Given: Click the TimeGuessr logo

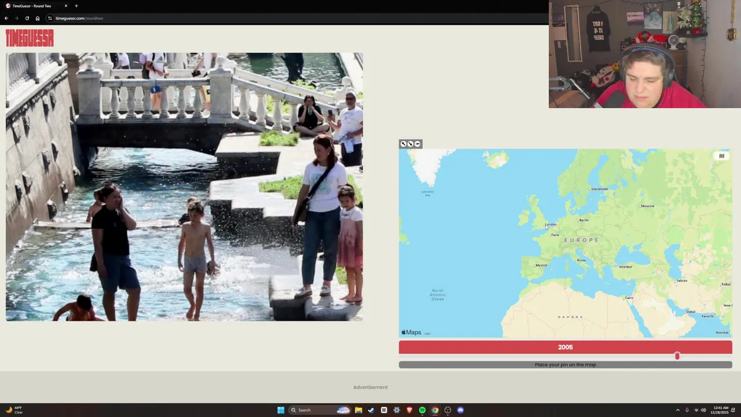Looking at the screenshot, I should pos(30,38).
